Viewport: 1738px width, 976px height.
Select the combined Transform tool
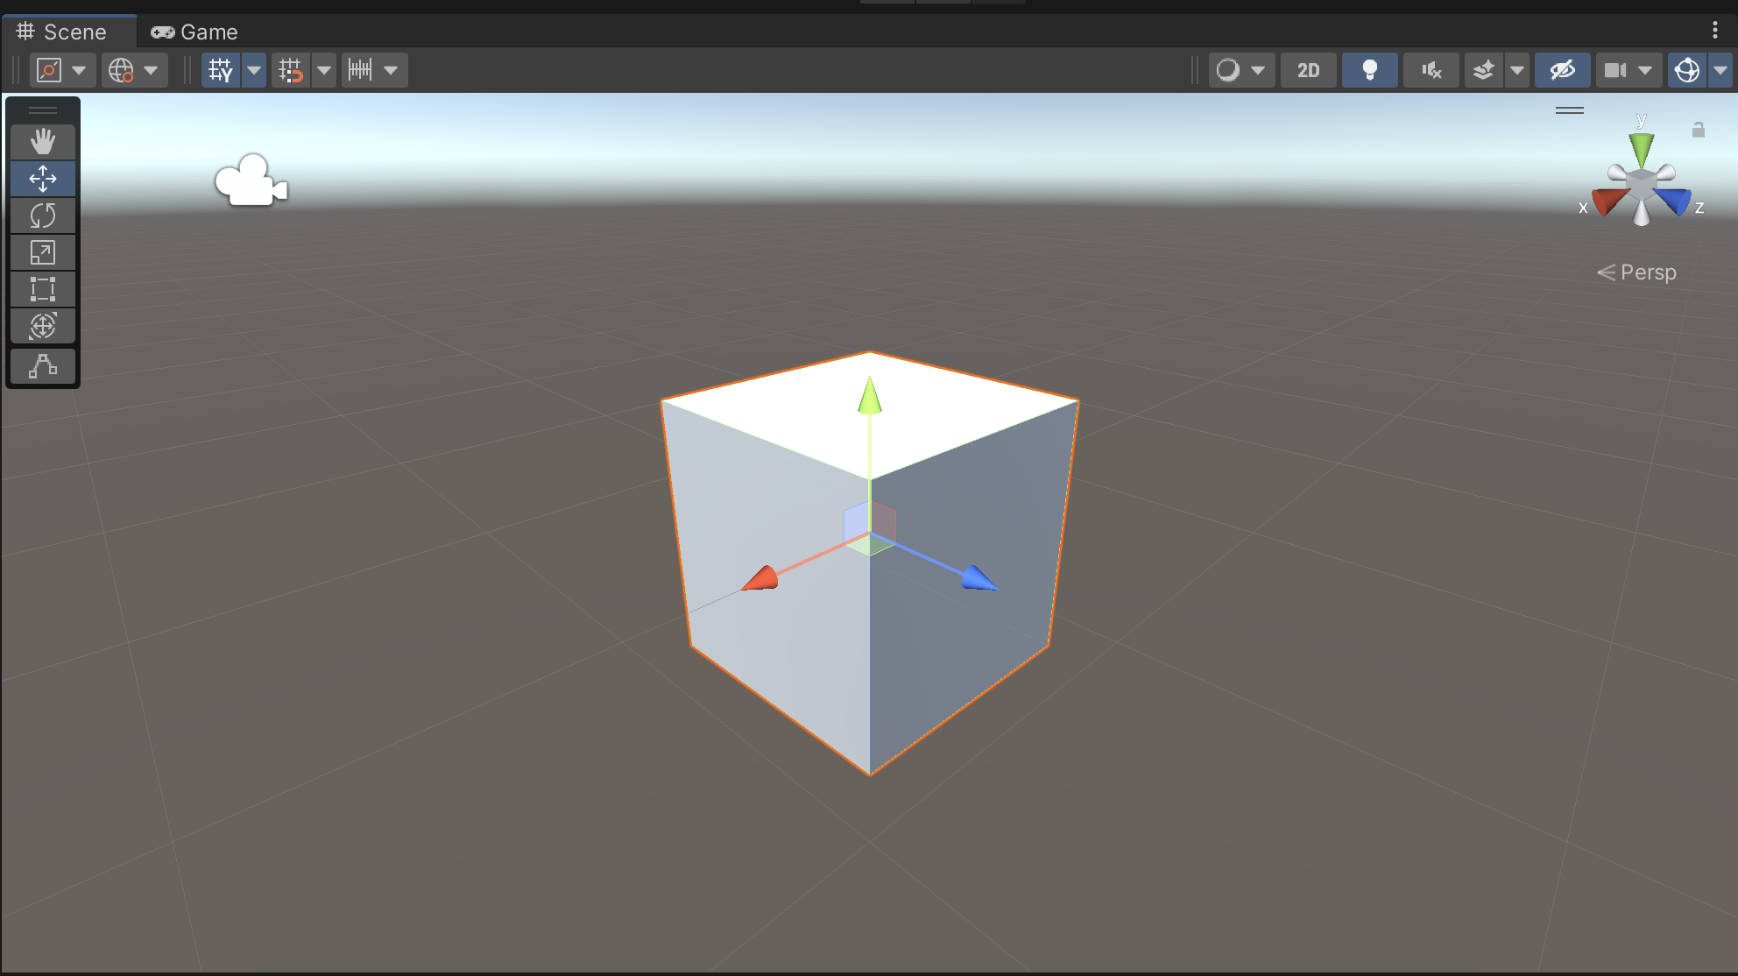click(42, 326)
